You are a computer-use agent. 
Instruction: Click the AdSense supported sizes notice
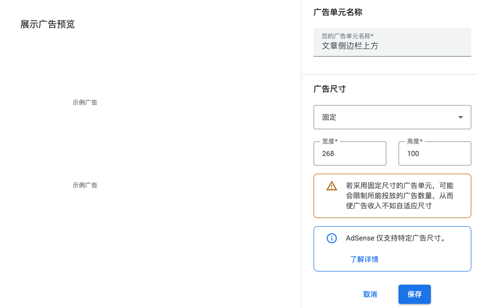[392, 248]
